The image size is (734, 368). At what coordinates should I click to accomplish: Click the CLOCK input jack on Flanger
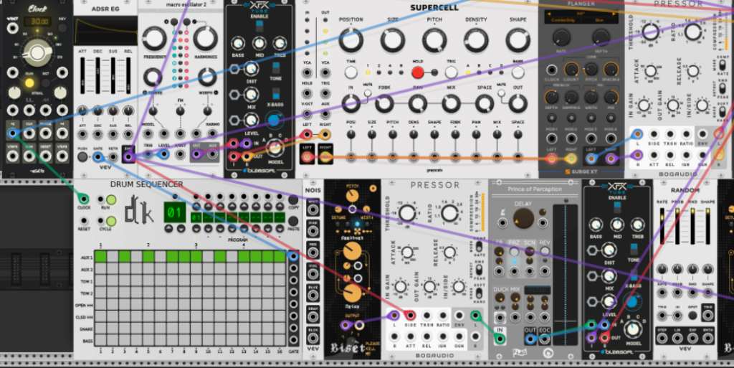coord(552,70)
